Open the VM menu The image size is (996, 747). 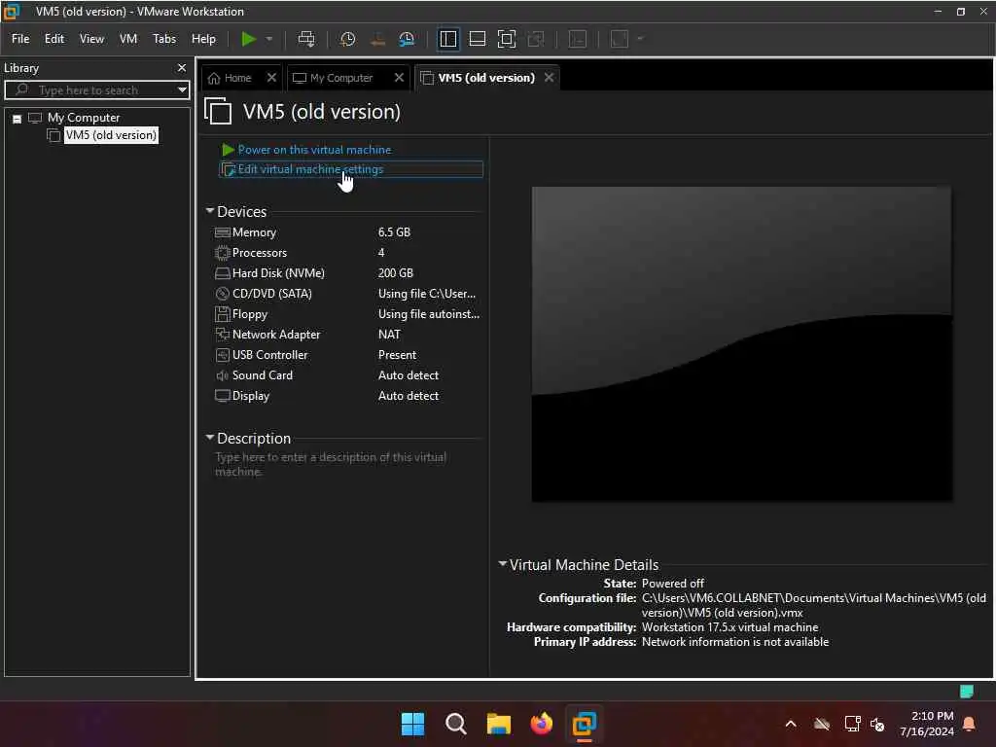coord(128,39)
